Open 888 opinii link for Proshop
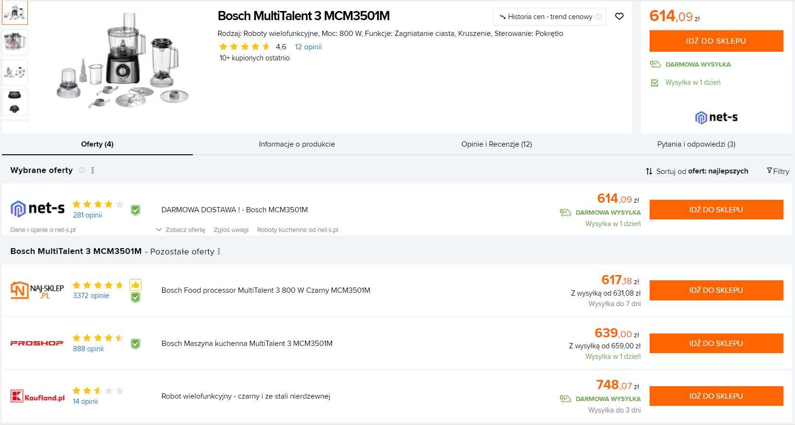Viewport: 795px width, 425px height. [88, 349]
